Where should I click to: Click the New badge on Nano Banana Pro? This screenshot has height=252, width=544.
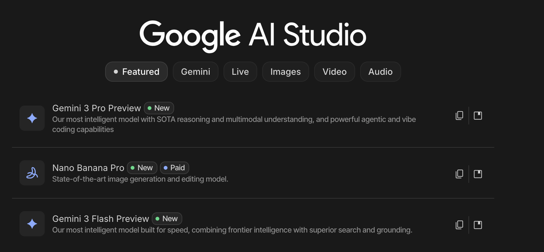point(142,168)
